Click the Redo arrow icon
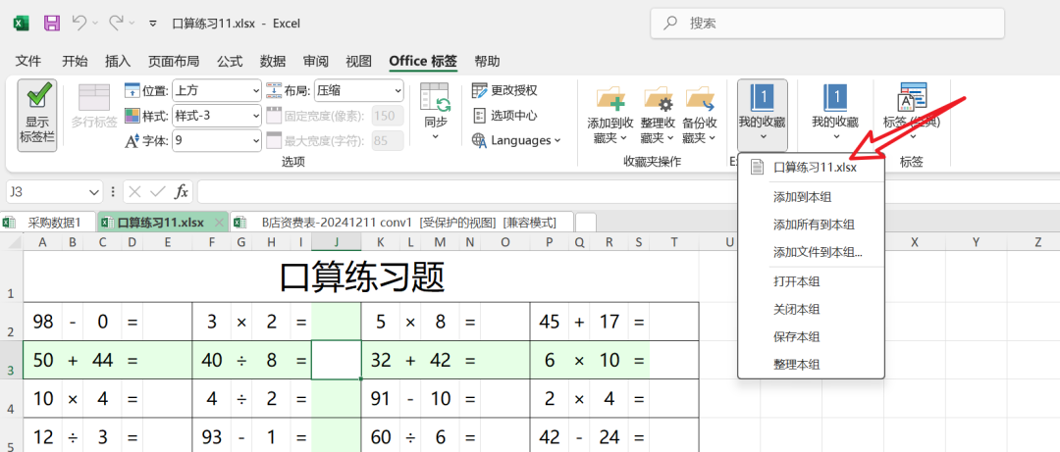 coord(116,23)
